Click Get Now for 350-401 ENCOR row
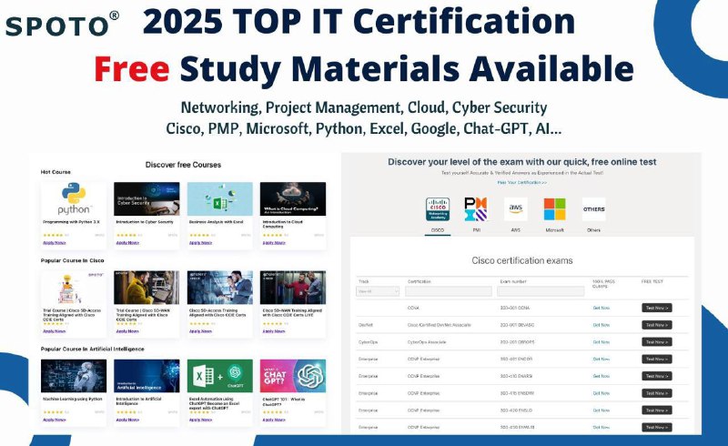Viewport: 728px width, 446px height. pyautogui.click(x=601, y=360)
